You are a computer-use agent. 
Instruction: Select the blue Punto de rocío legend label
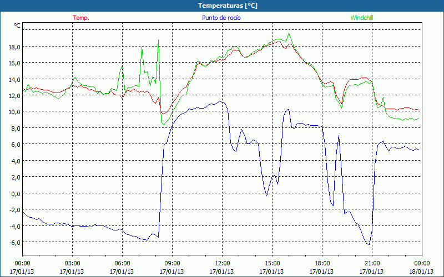[x=221, y=18]
